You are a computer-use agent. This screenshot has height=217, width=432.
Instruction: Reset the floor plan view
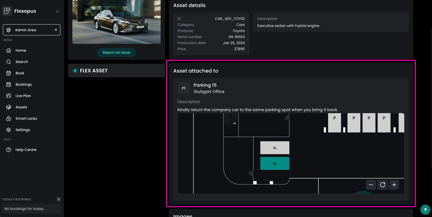[383, 185]
